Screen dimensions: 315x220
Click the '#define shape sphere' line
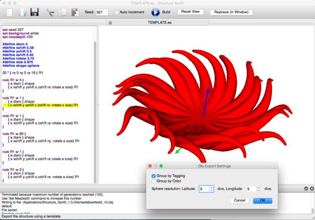pos(21,66)
